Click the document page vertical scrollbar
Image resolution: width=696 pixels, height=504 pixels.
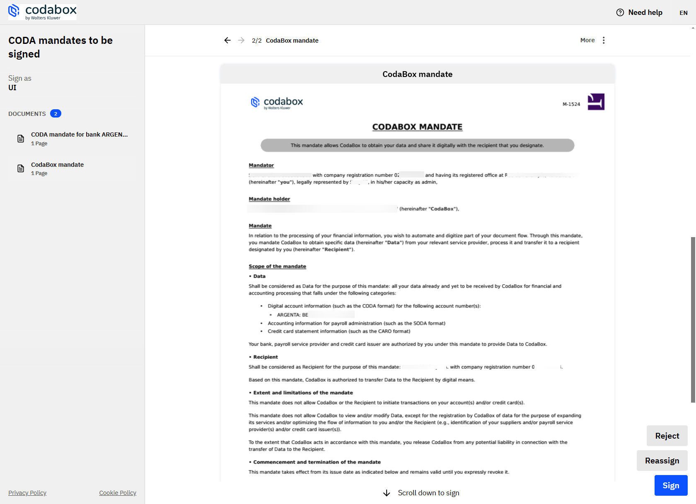[x=693, y=319]
